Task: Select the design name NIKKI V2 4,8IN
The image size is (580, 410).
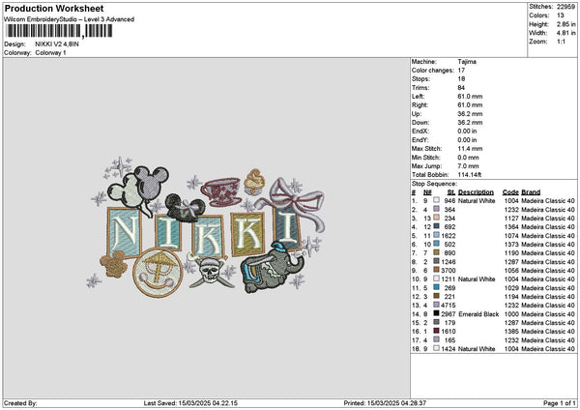Action: point(57,44)
